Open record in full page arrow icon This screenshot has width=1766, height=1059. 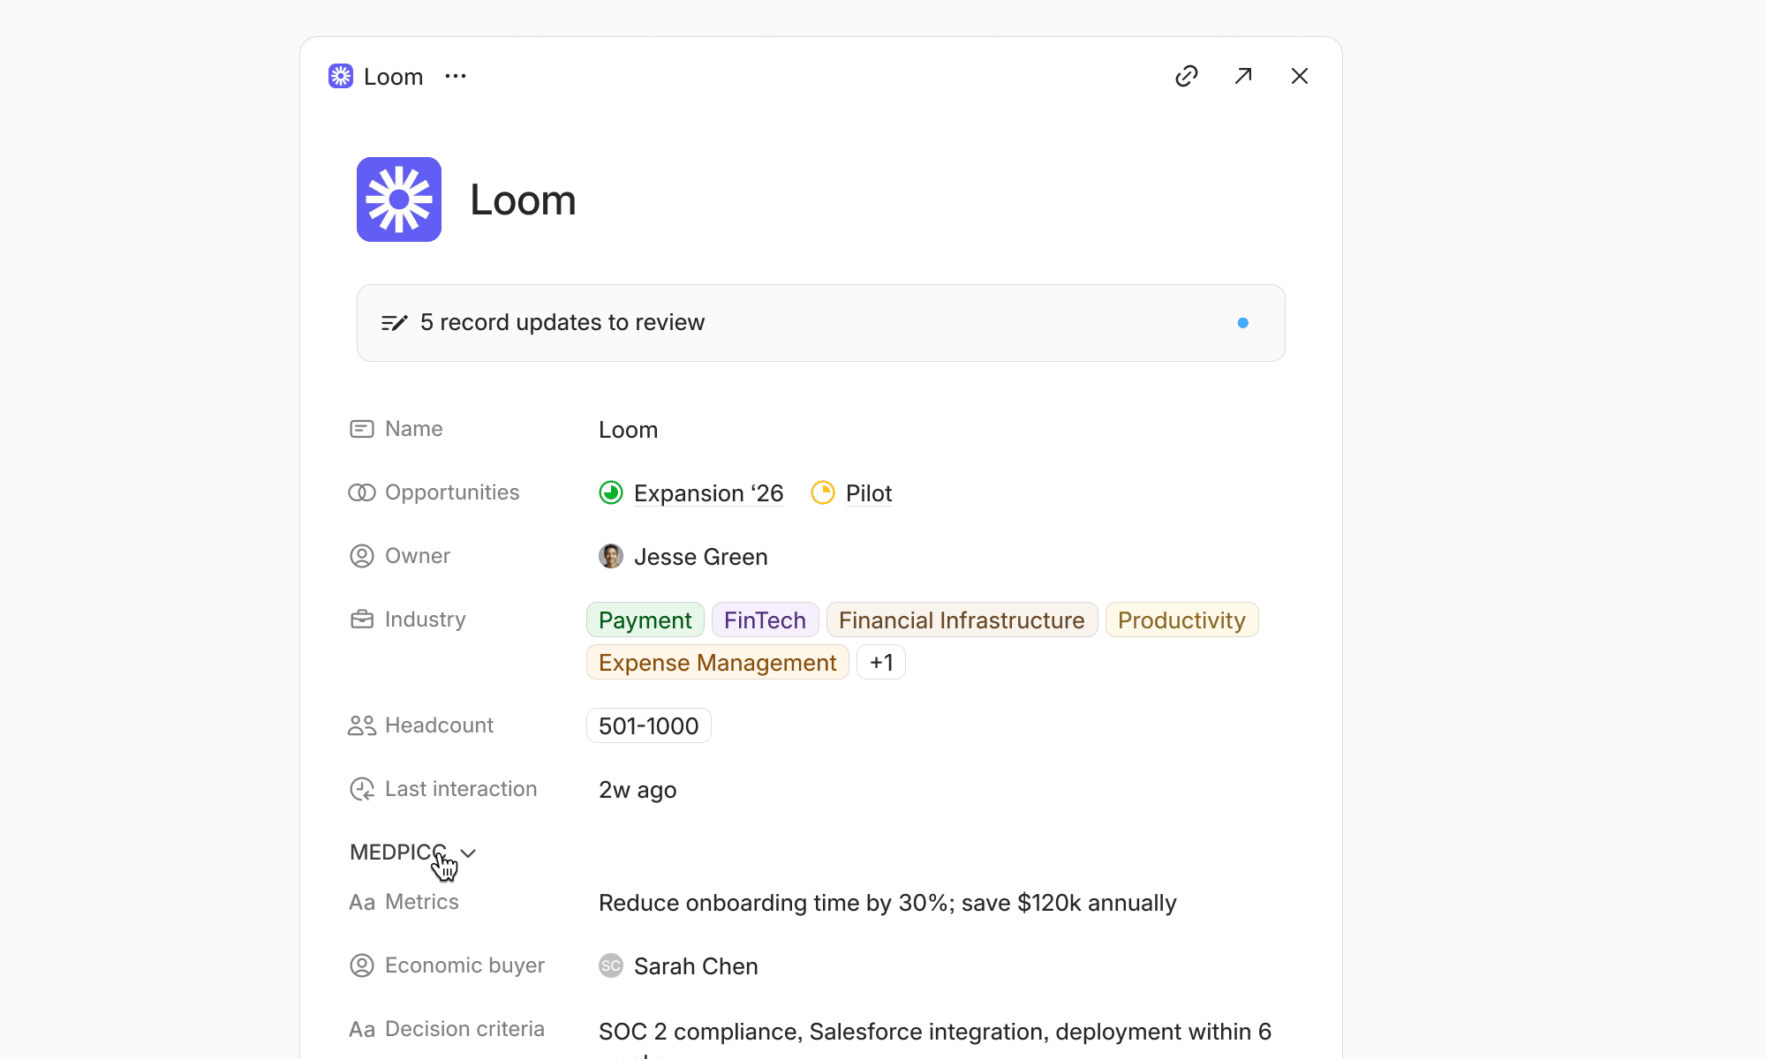(x=1243, y=76)
